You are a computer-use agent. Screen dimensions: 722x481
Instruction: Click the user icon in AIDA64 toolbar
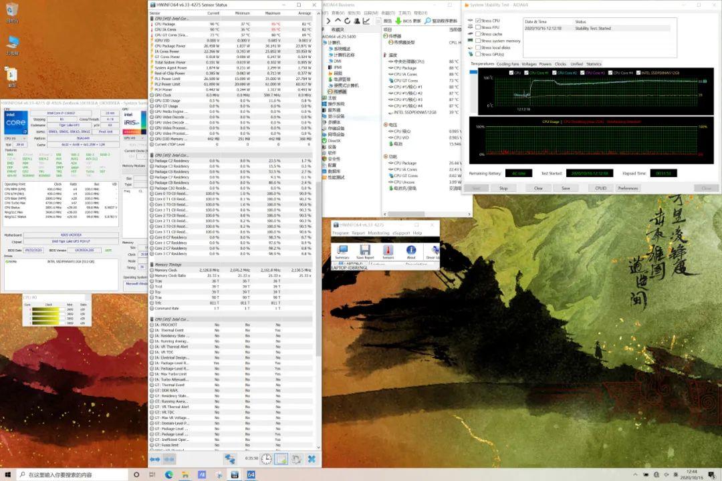point(356,21)
